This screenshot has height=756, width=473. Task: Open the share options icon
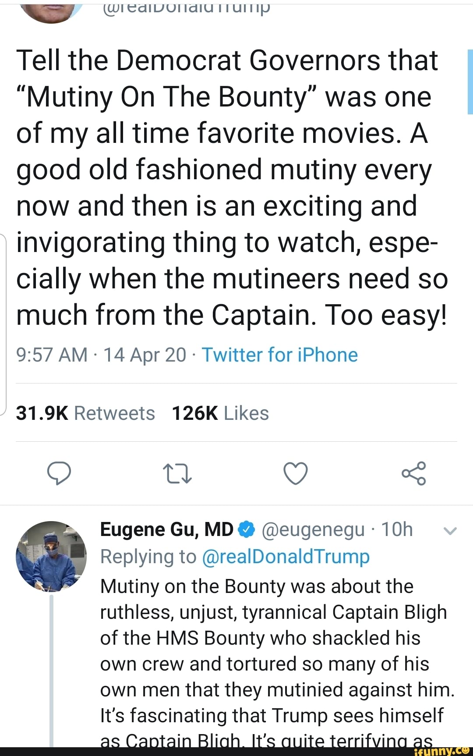pyautogui.click(x=414, y=473)
